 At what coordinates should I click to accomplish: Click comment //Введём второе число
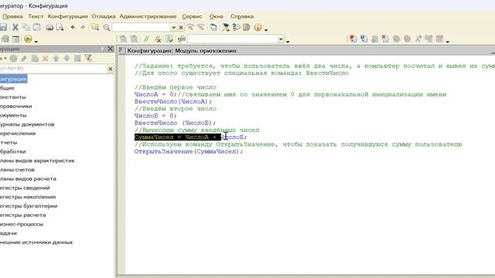point(176,109)
